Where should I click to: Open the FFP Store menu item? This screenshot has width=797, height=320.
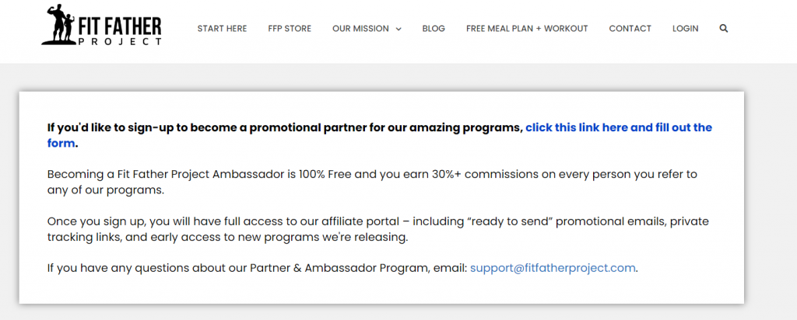tap(290, 29)
